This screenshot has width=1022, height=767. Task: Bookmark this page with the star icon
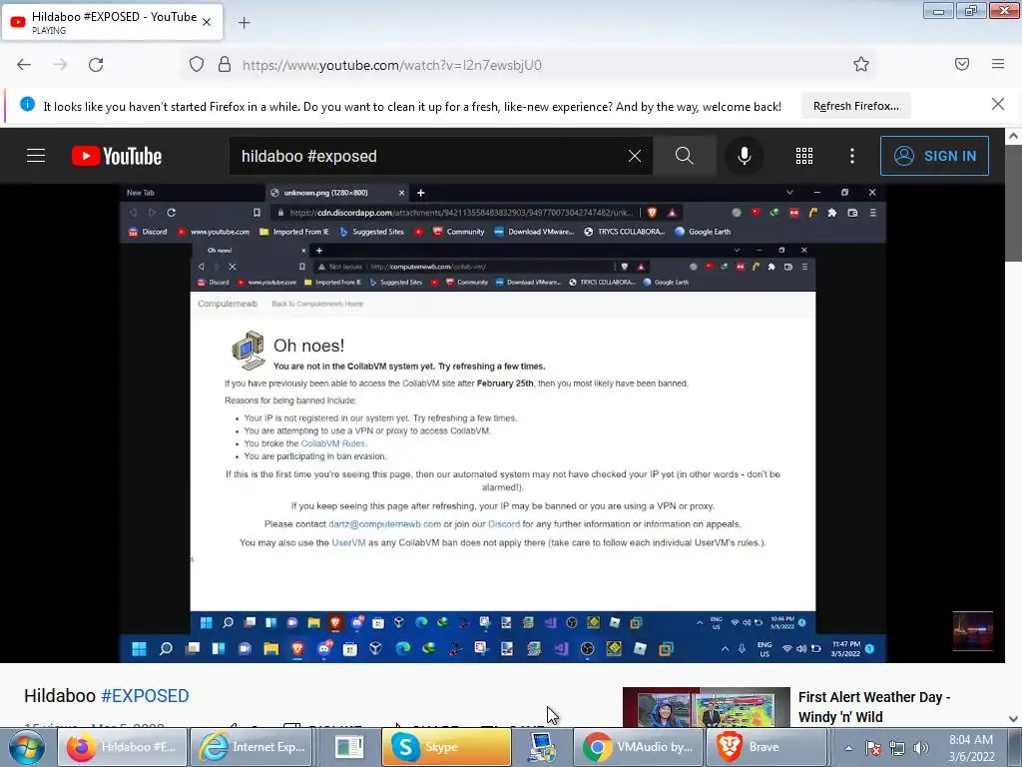861,64
